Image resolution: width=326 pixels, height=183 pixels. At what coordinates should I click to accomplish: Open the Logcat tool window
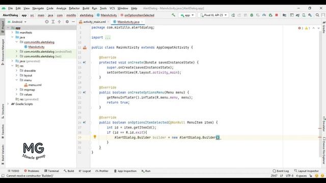tap(85, 171)
